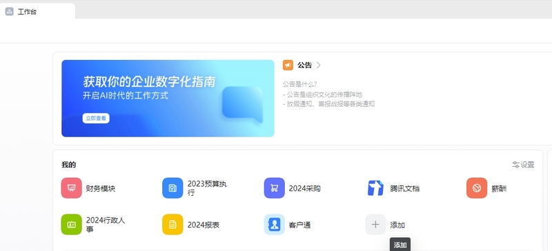552x251 pixels.
Task: Open the 2023预算执行 app icon
Action: [x=172, y=188]
